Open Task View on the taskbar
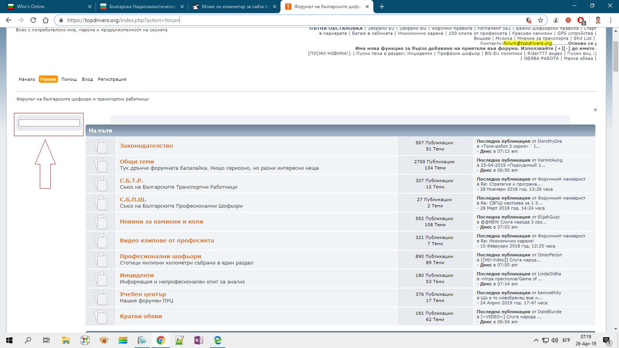Screen dimensions: 619x348 (x=46, y=340)
